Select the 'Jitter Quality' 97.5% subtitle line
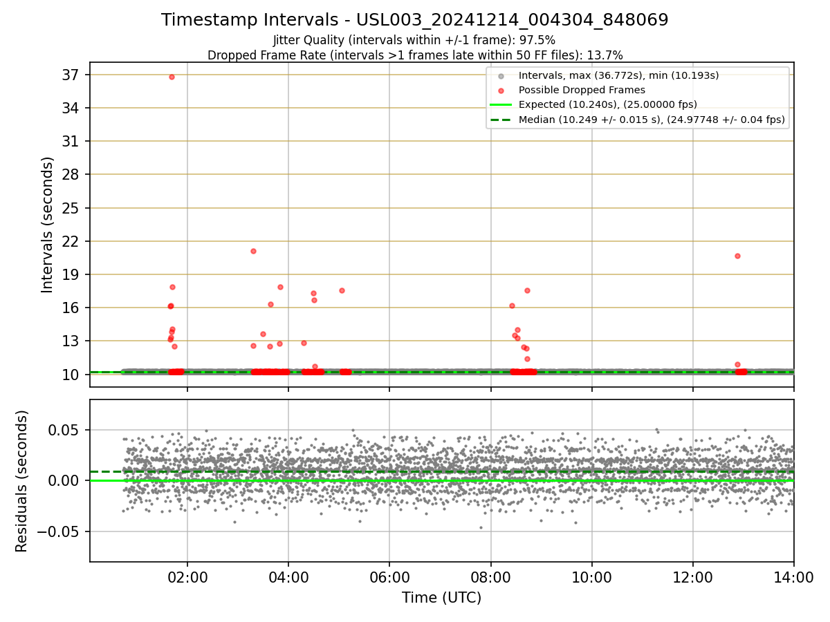The width and height of the screenshot is (830, 622). pos(414,40)
